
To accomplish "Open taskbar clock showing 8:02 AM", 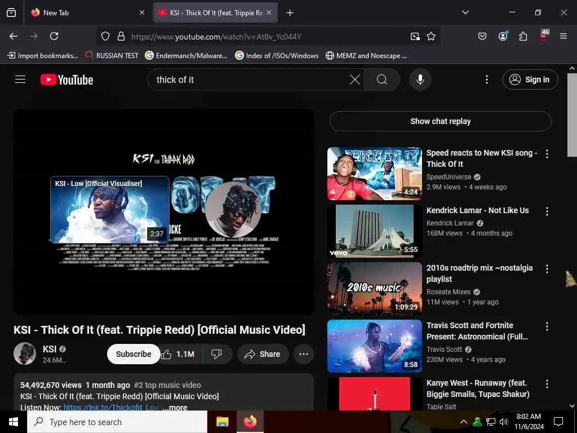I will click(529, 422).
